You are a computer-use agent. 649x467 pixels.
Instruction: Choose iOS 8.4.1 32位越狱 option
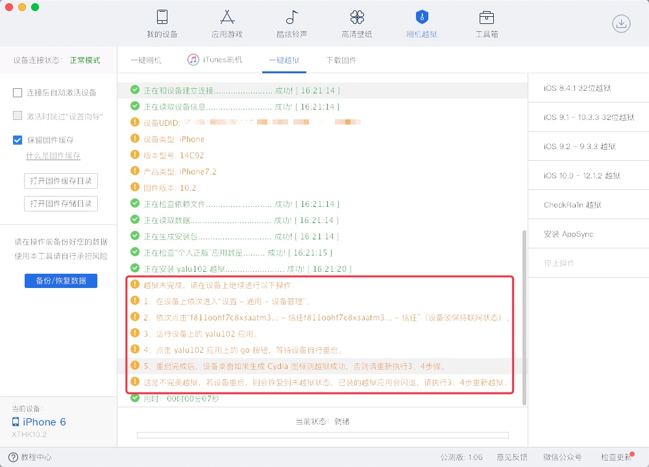[x=589, y=88]
